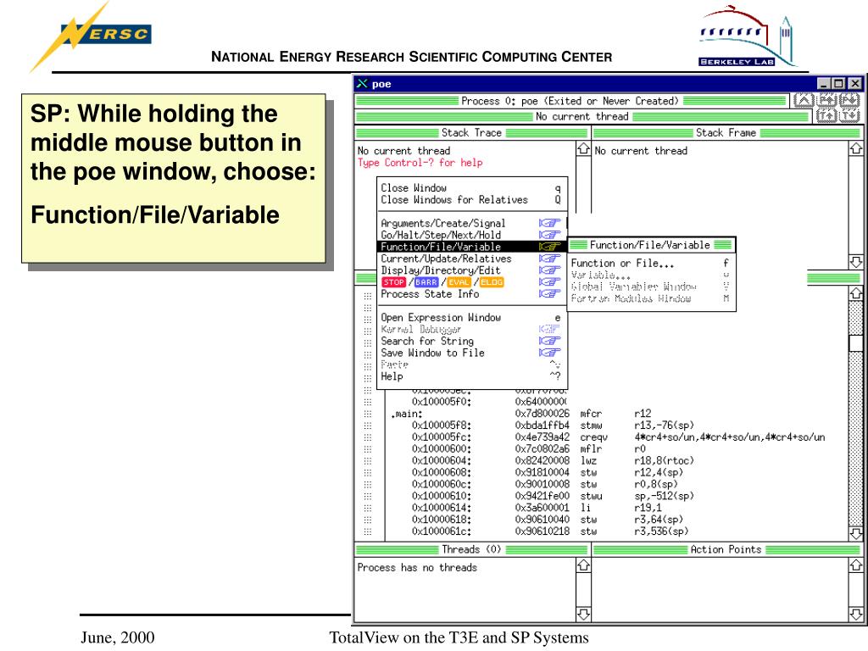This screenshot has width=868, height=651.
Task: Toggle breakpoint box beside .main: line
Action: coord(368,414)
